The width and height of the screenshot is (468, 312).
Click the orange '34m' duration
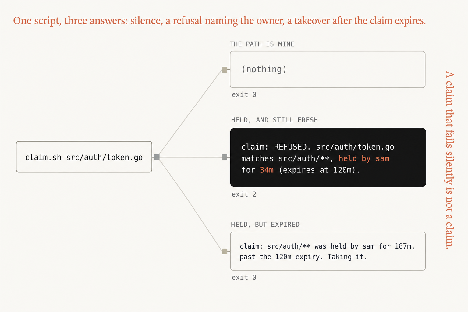click(267, 170)
